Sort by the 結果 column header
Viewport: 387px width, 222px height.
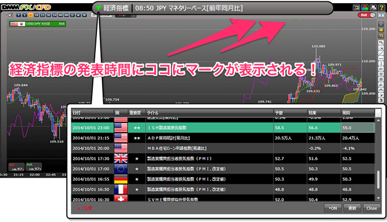[324, 113]
